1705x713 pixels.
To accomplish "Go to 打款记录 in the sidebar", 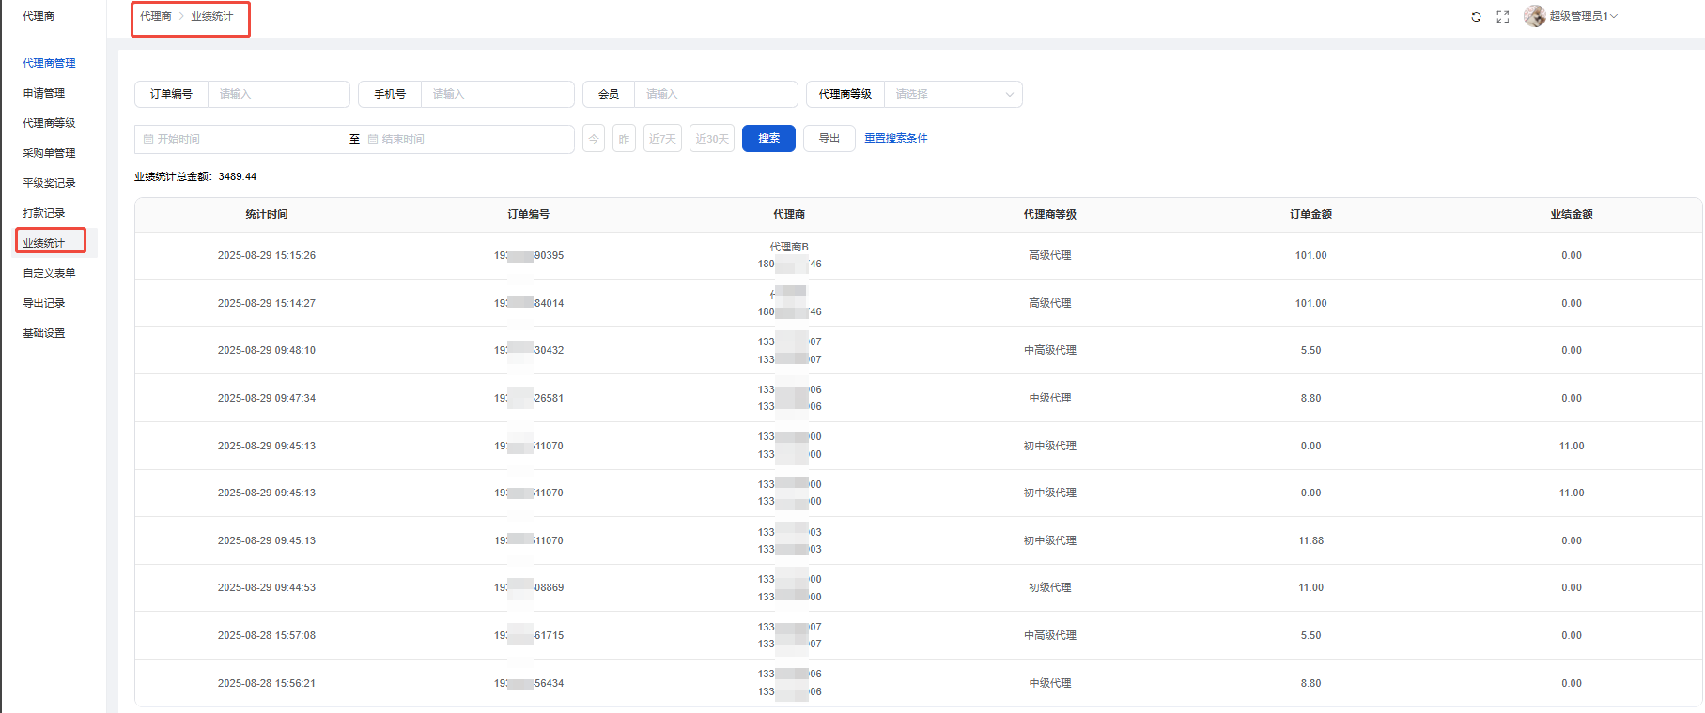I will point(44,213).
